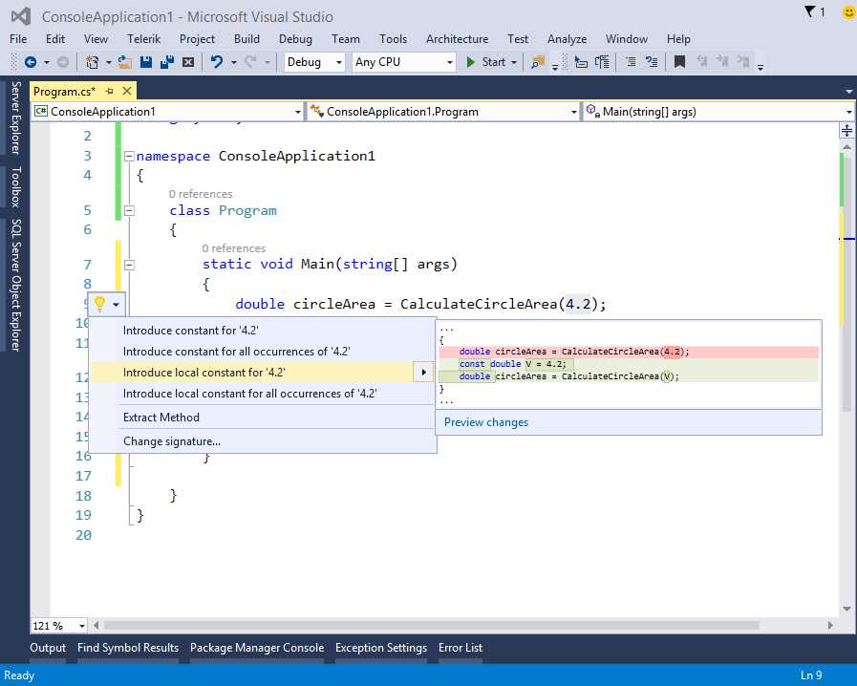The image size is (857, 686).
Task: Open the Analyze menu
Action: [567, 39]
